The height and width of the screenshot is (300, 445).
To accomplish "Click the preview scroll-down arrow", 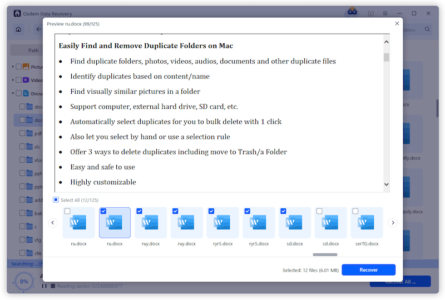I will (386, 184).
